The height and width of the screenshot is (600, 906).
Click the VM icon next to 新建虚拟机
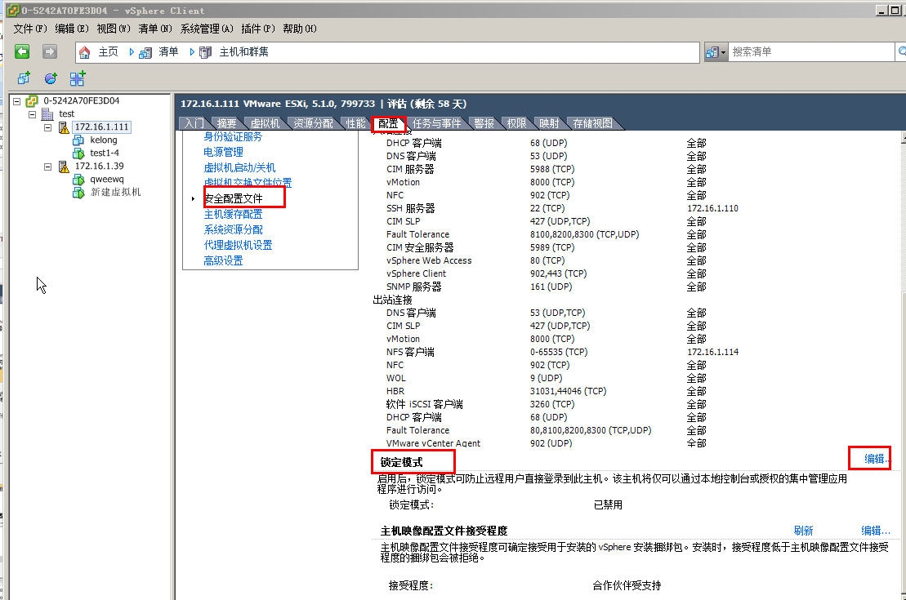(78, 193)
